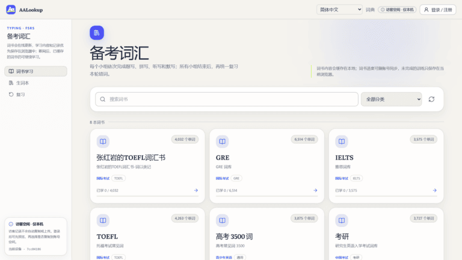Click the book icon on GRE card
The image size is (462, 260).
[222, 141]
